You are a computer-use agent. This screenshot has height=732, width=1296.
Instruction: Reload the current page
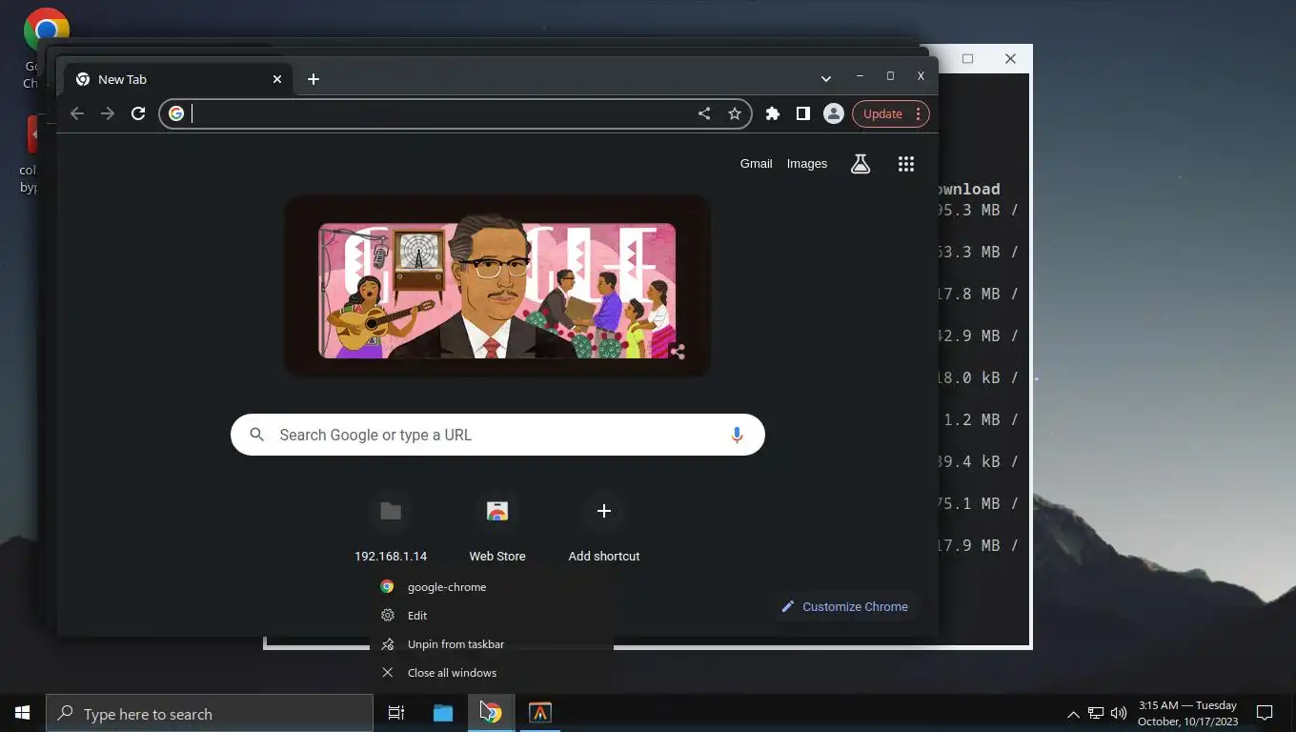138,113
